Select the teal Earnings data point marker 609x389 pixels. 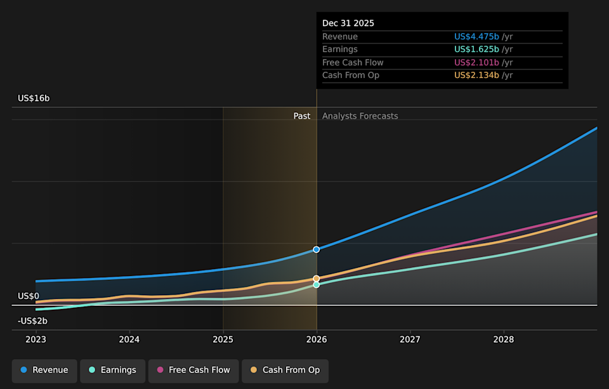[x=316, y=284]
